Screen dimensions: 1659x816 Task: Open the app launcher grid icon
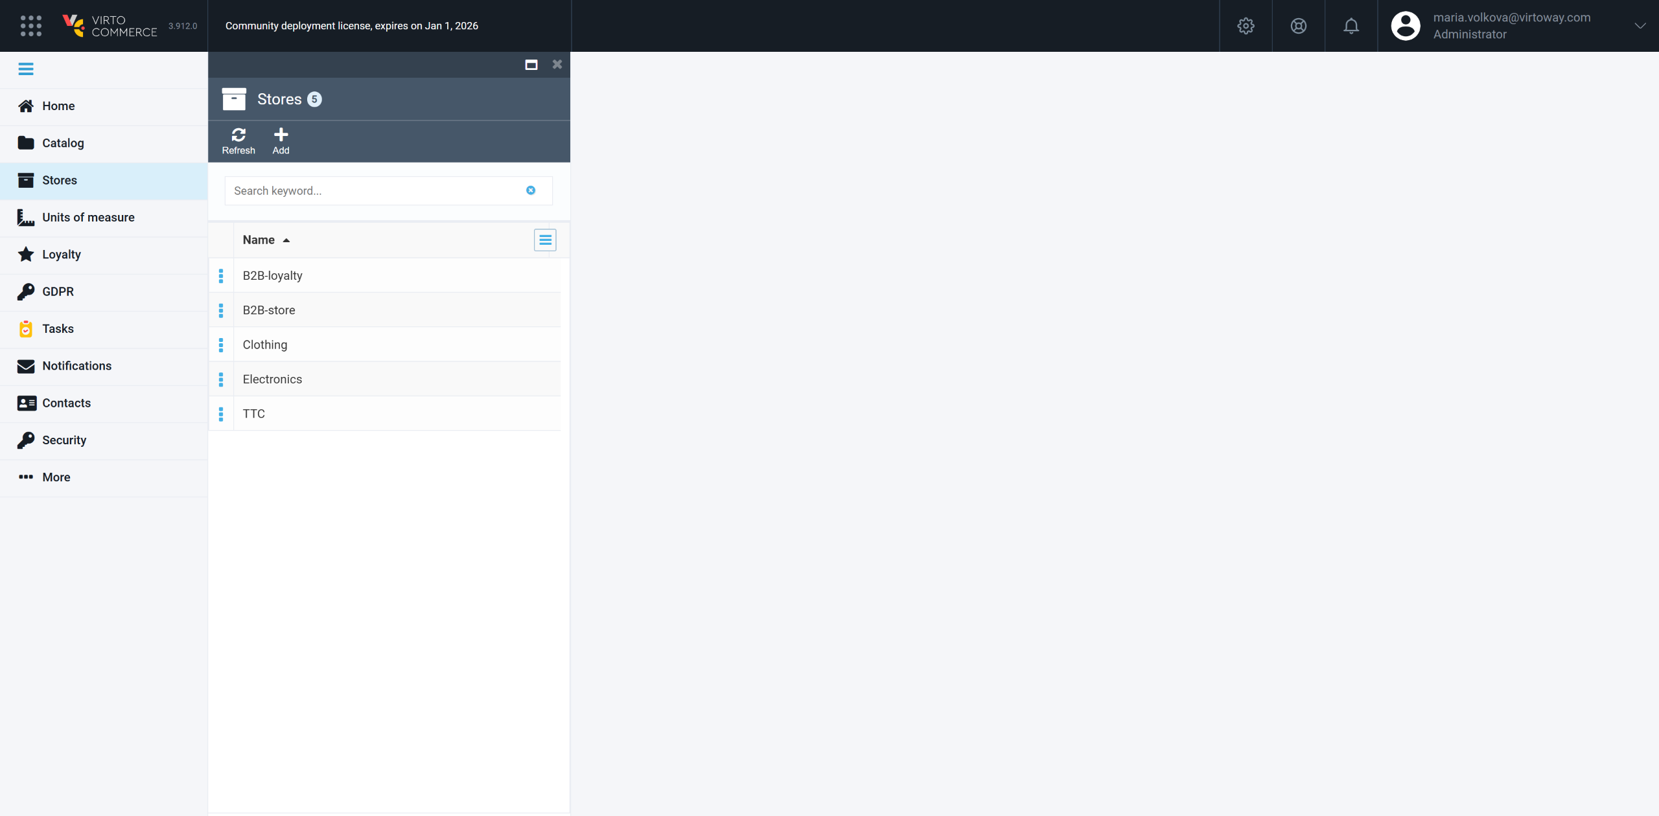(30, 26)
